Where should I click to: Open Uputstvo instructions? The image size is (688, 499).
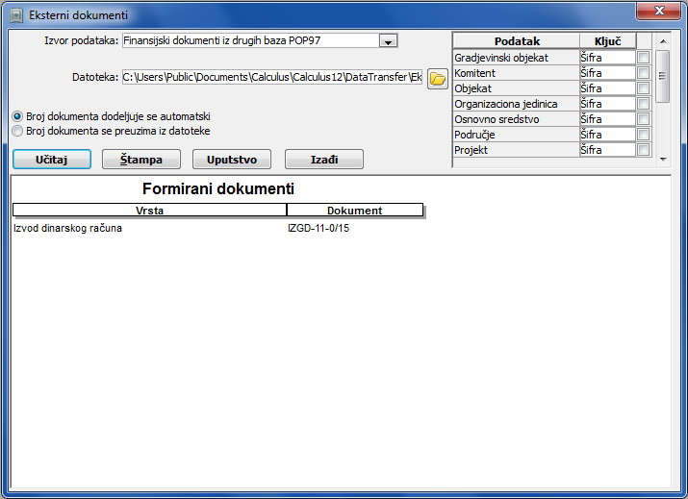232,159
